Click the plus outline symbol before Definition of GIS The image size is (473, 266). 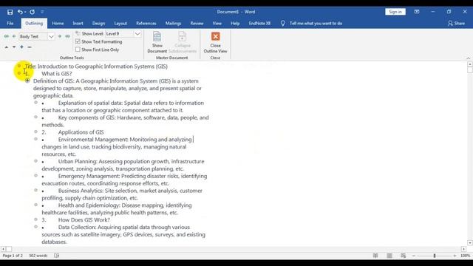coord(27,81)
